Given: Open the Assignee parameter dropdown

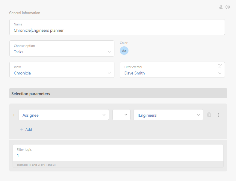Looking at the screenshot, I should (63, 115).
